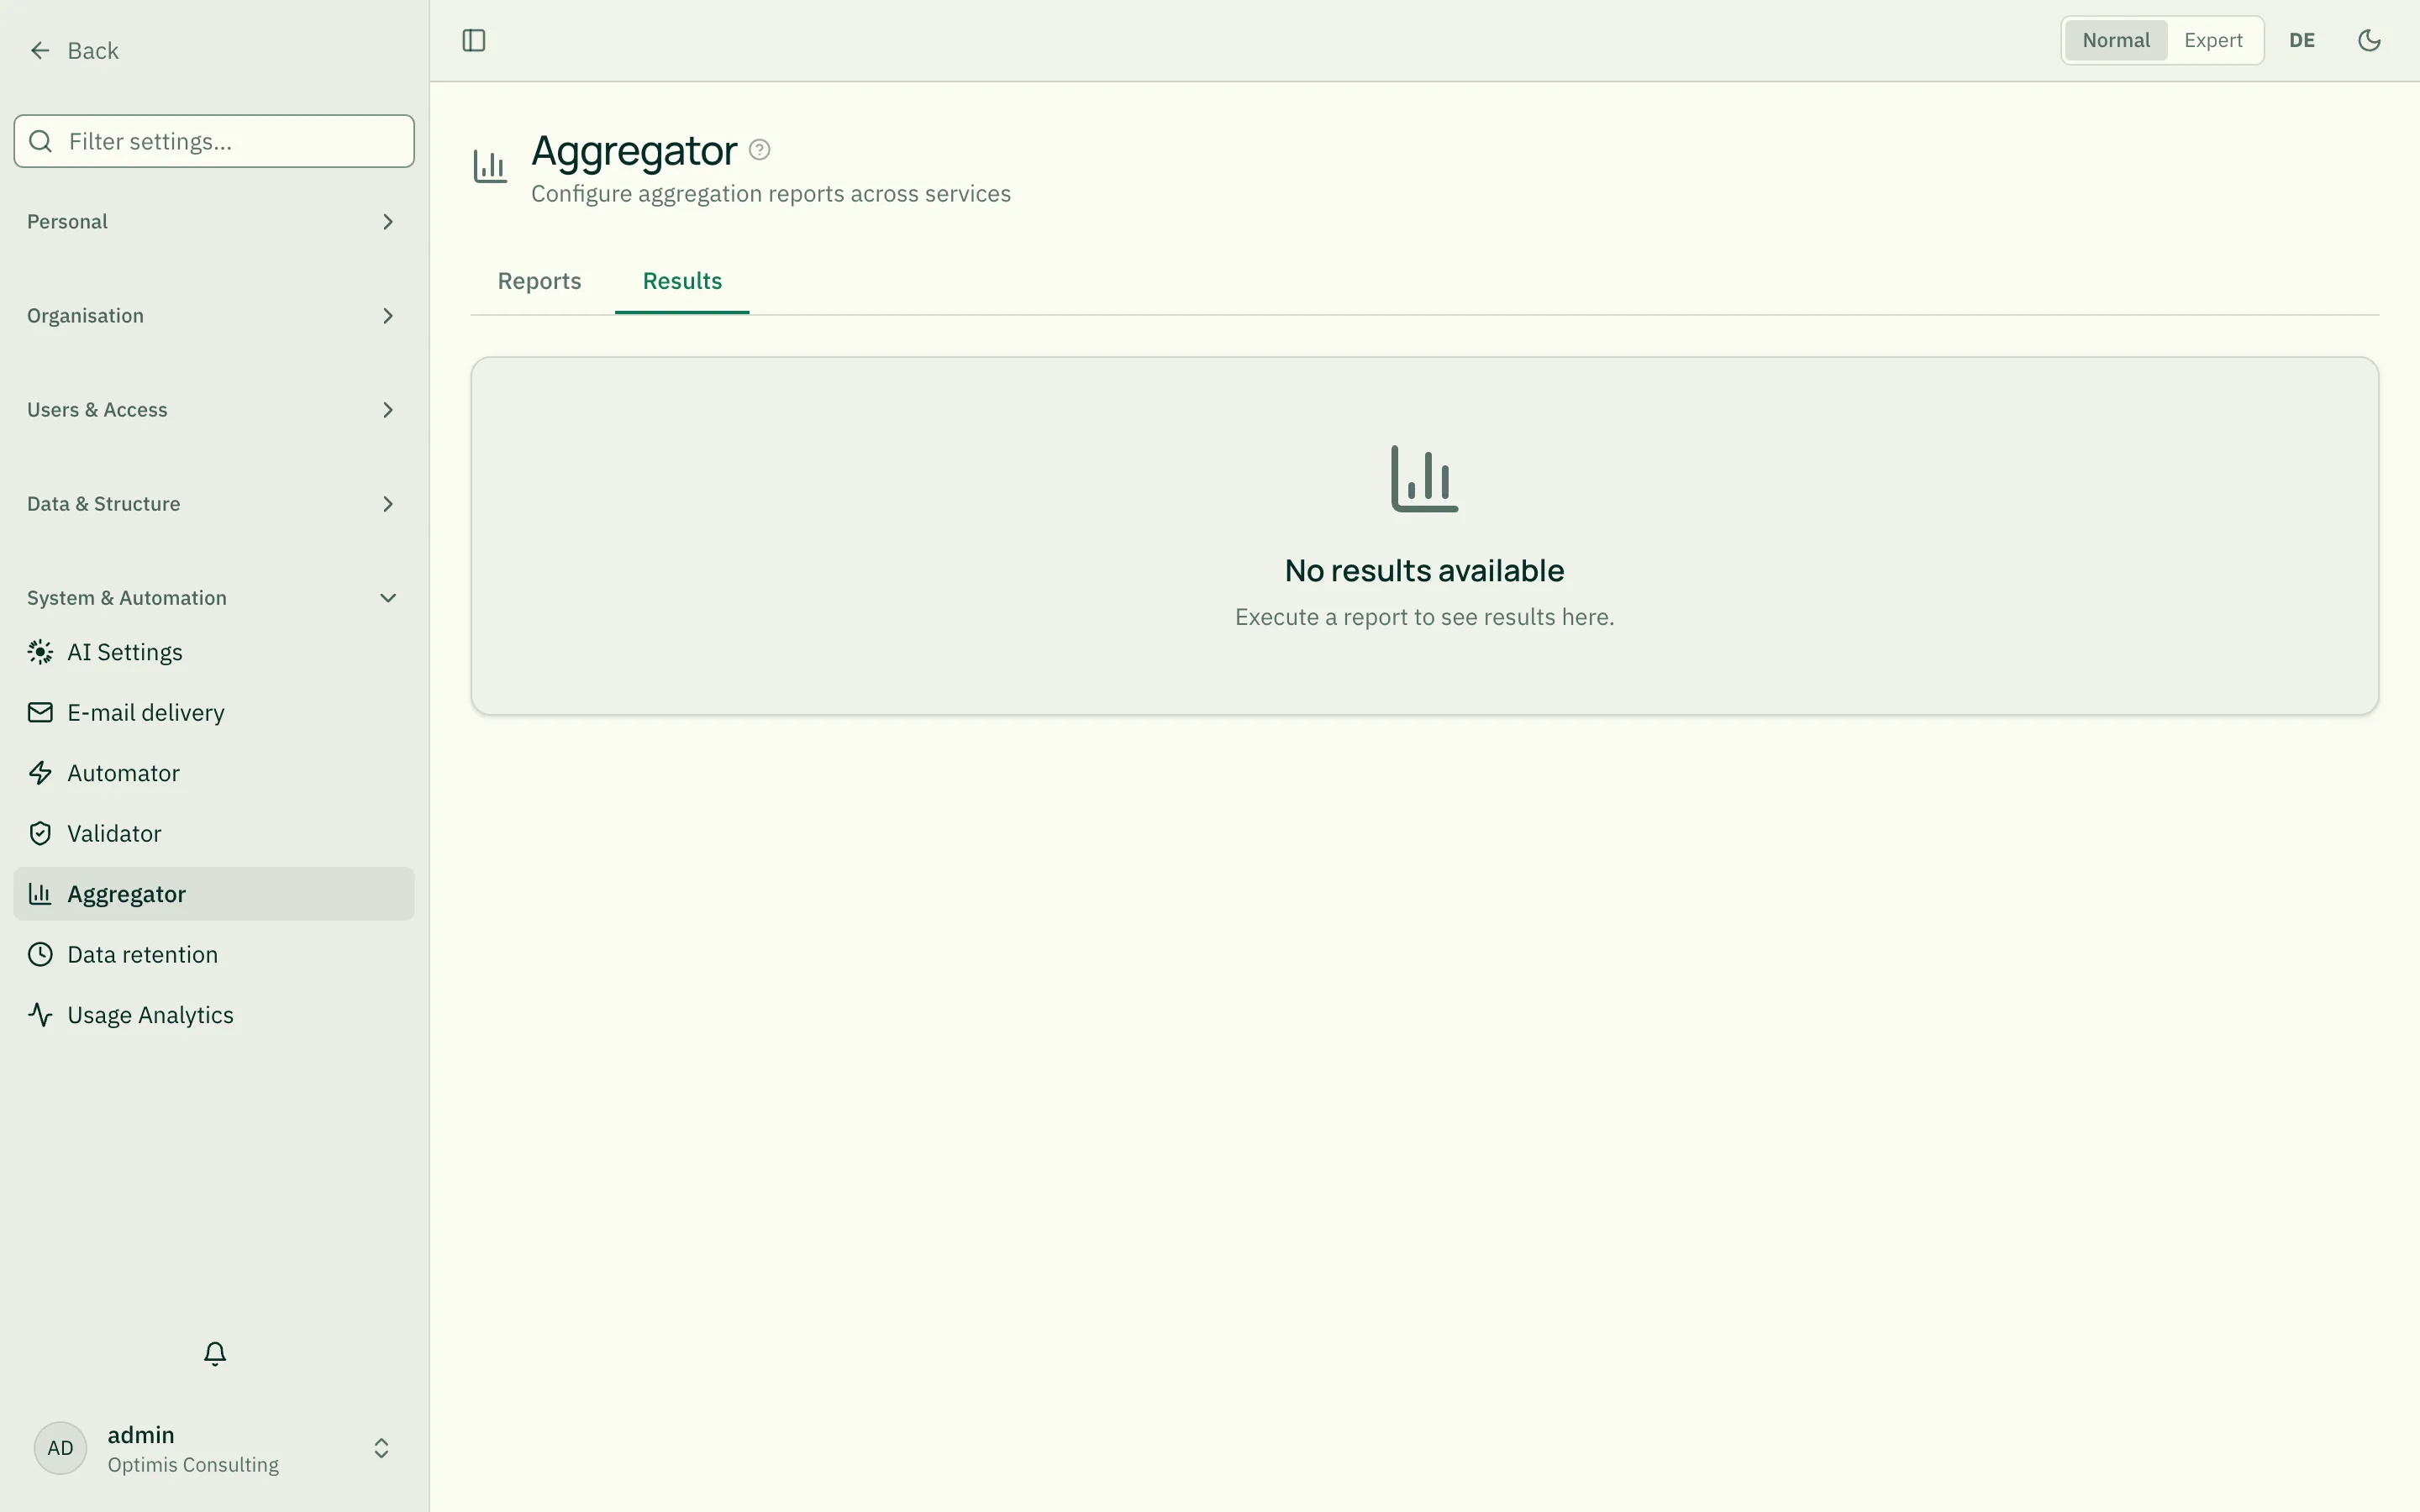Click the Automator lightning icon

tap(40, 773)
